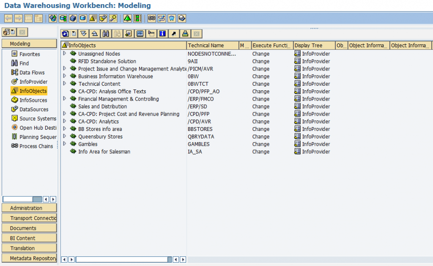Expand the Technical Content tree node

point(65,84)
